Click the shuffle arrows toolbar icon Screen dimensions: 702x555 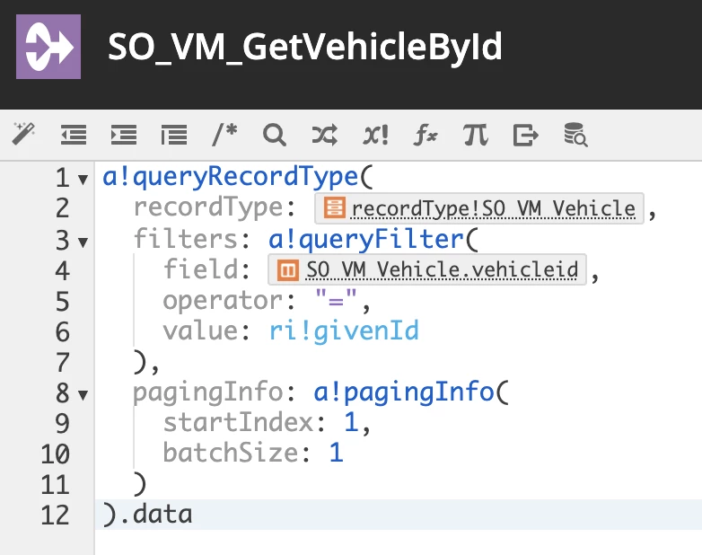click(x=325, y=135)
